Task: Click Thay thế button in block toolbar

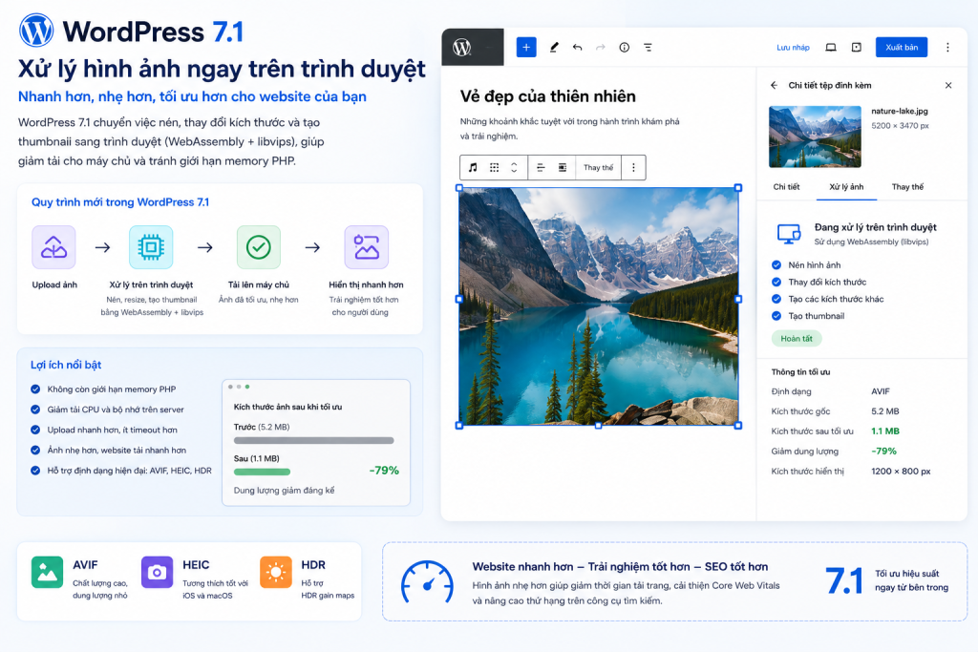Action: click(598, 168)
